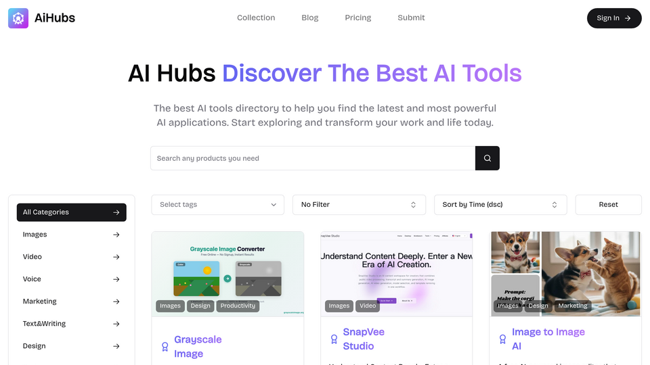Click the arrow on the Marketing category row
Screen dimensions: 650x365
tap(116, 301)
